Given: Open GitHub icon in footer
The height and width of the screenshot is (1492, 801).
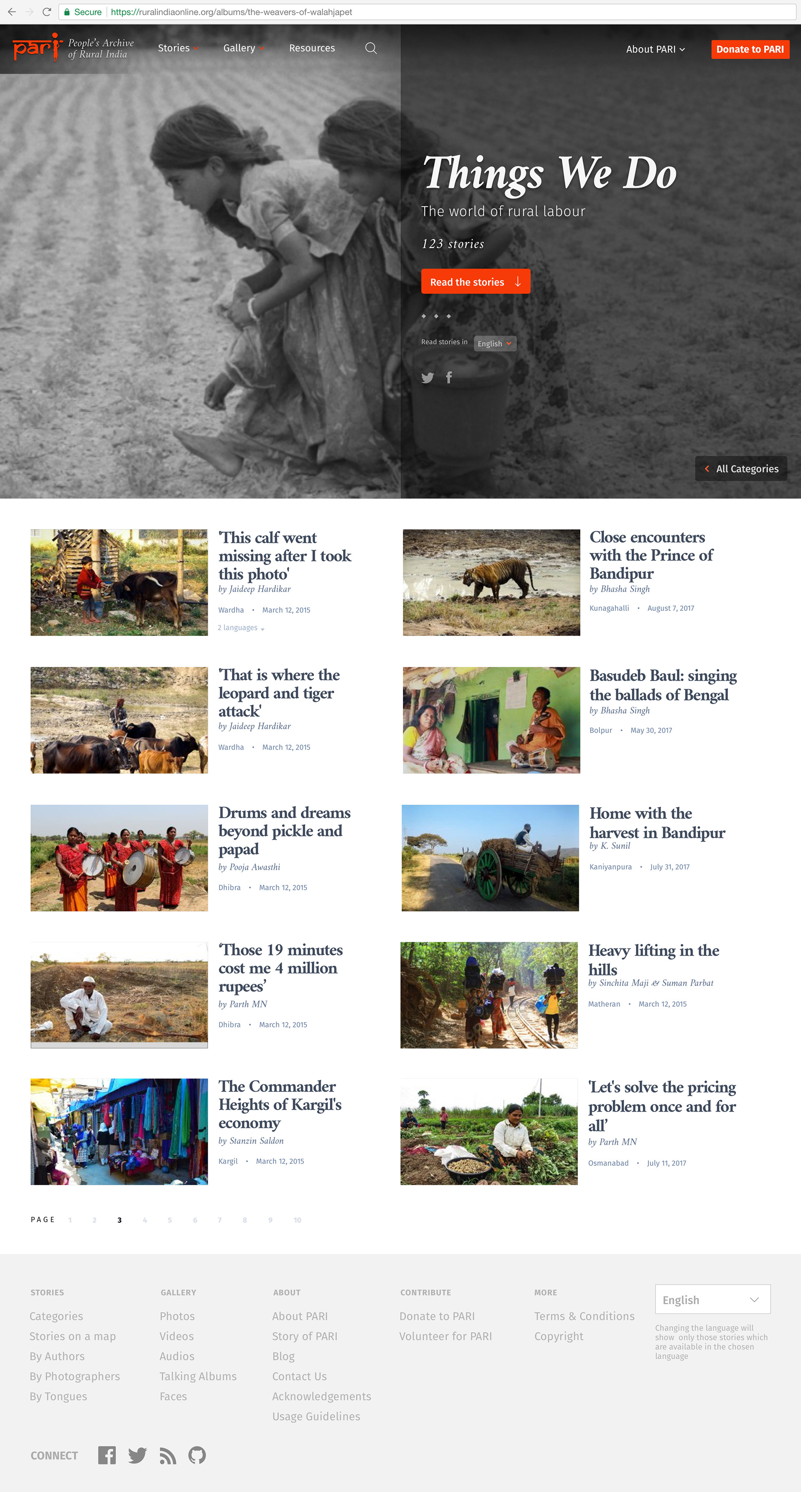Looking at the screenshot, I should click(x=197, y=1455).
